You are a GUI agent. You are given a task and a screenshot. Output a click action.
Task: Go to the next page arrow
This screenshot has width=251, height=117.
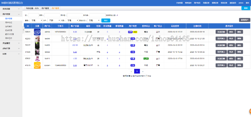[x=143, y=71]
